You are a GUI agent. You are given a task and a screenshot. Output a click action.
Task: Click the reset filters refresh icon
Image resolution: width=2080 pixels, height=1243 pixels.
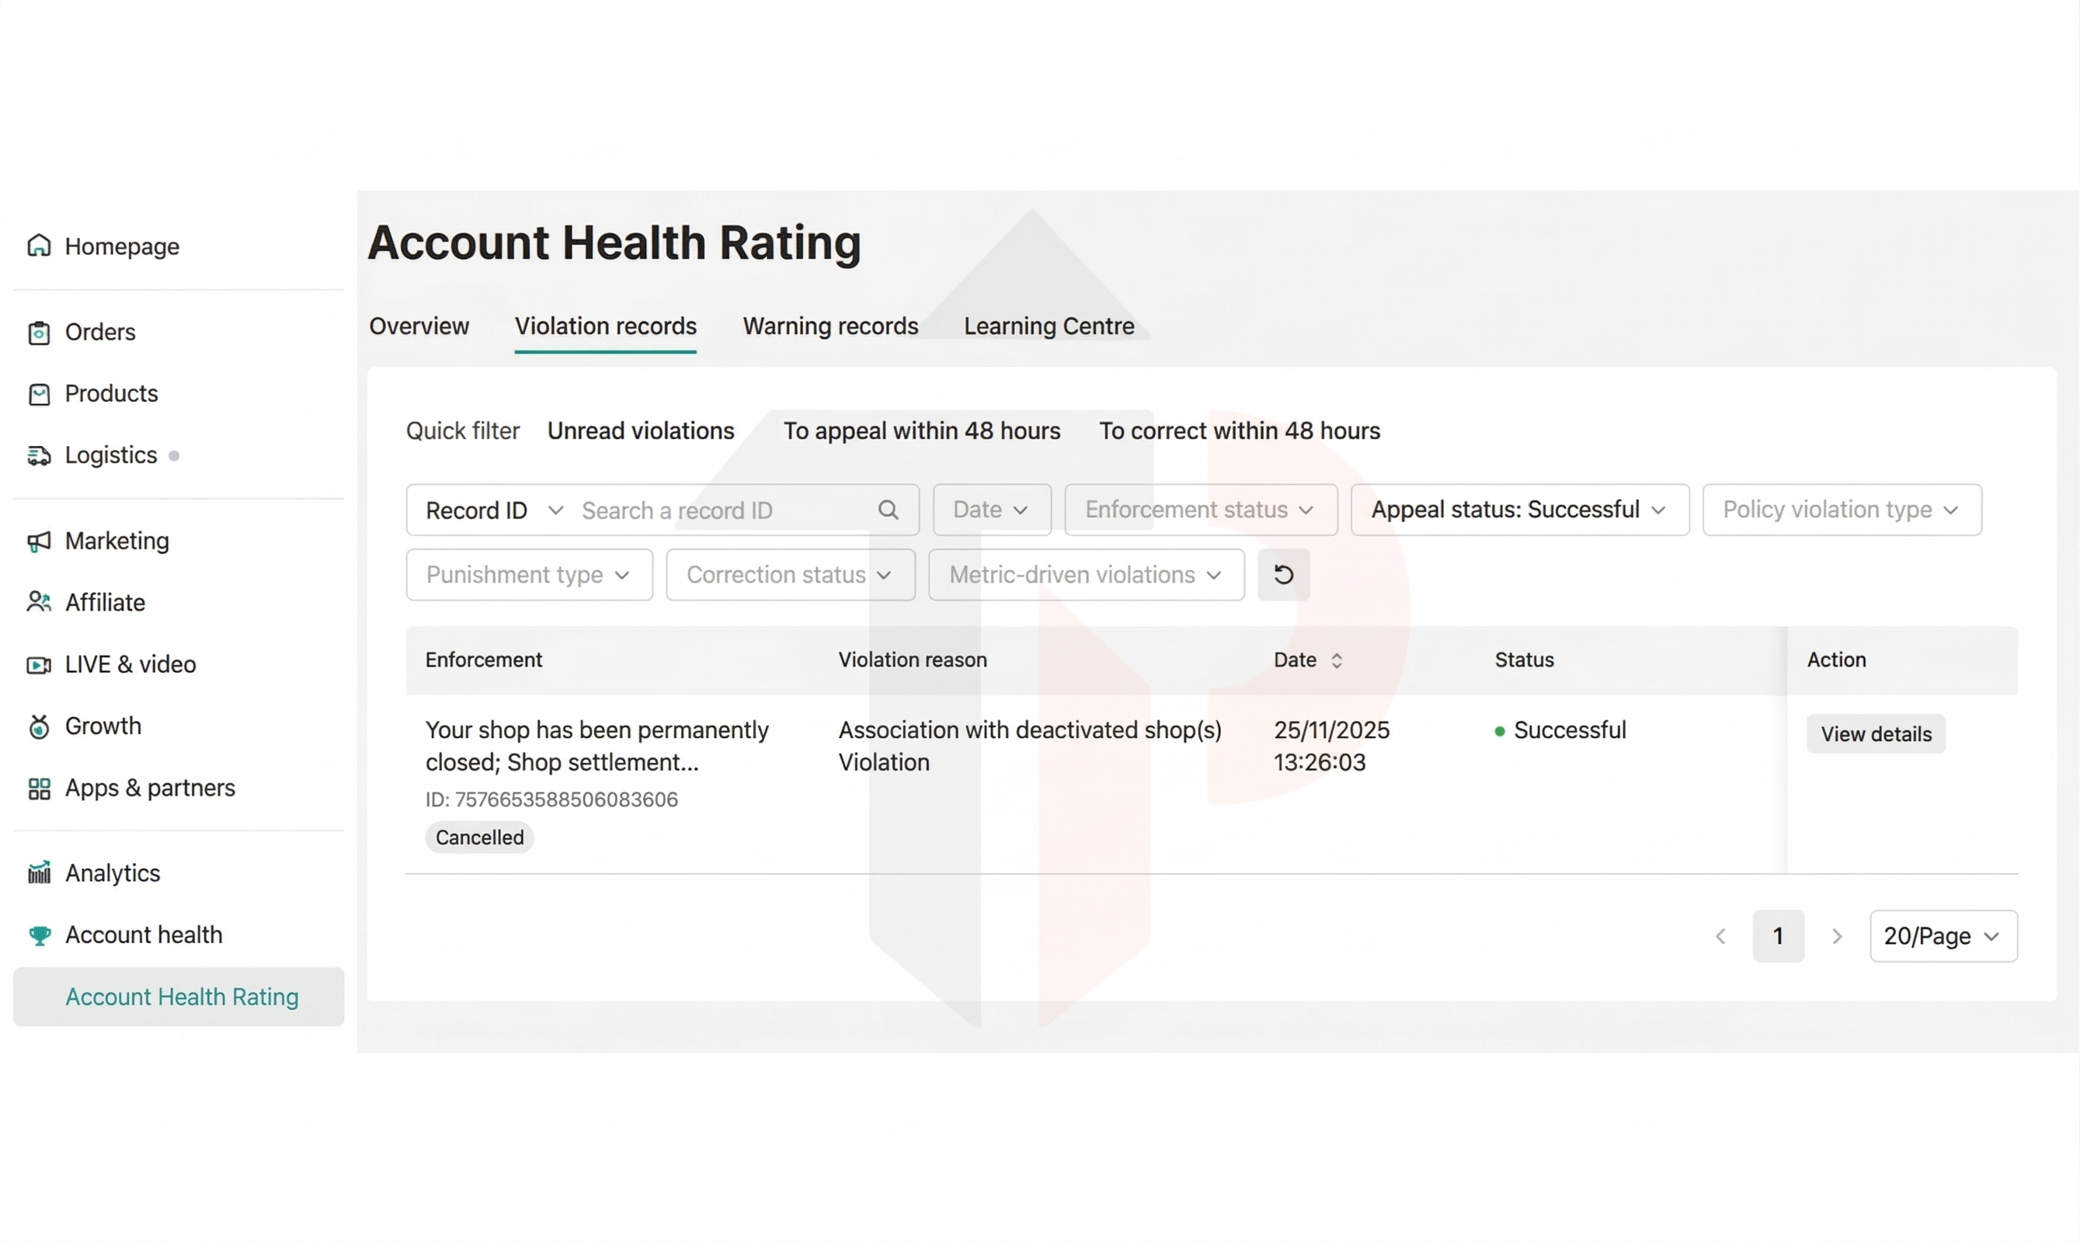1283,575
